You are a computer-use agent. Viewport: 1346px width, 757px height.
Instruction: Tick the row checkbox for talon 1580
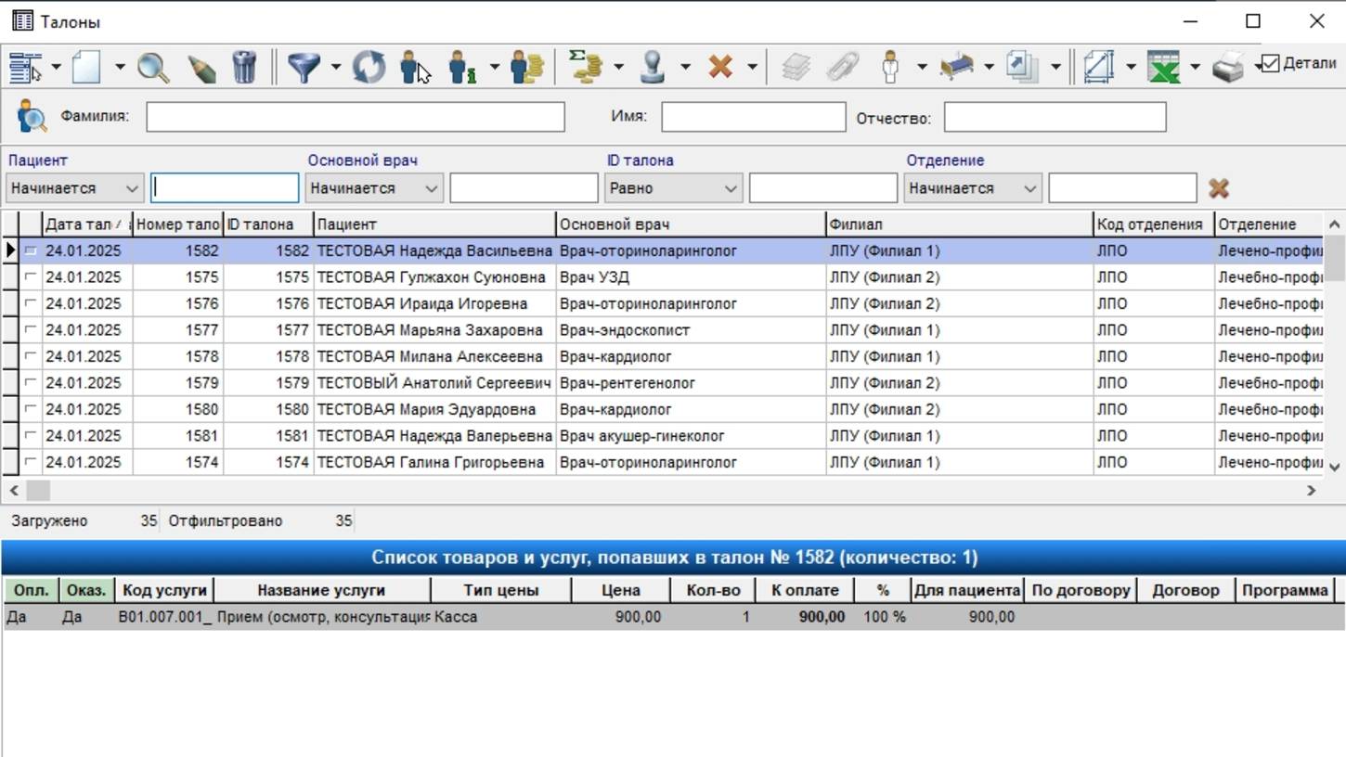coord(31,409)
